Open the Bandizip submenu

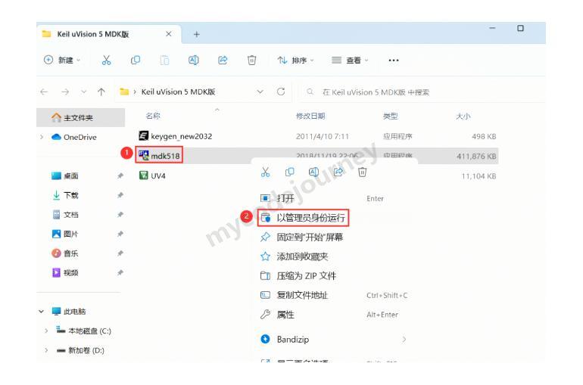[x=333, y=340]
